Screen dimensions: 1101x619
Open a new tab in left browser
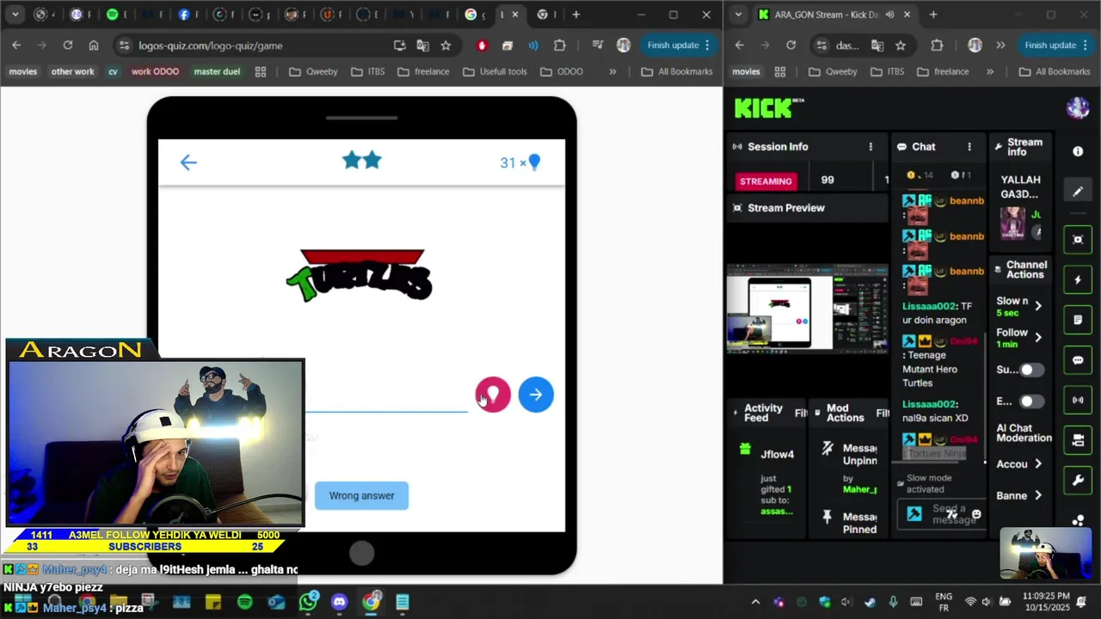click(575, 15)
